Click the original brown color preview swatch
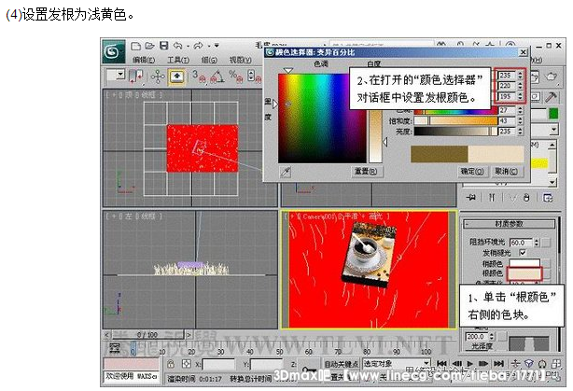Screen dimensions: 573x391 (x=440, y=154)
